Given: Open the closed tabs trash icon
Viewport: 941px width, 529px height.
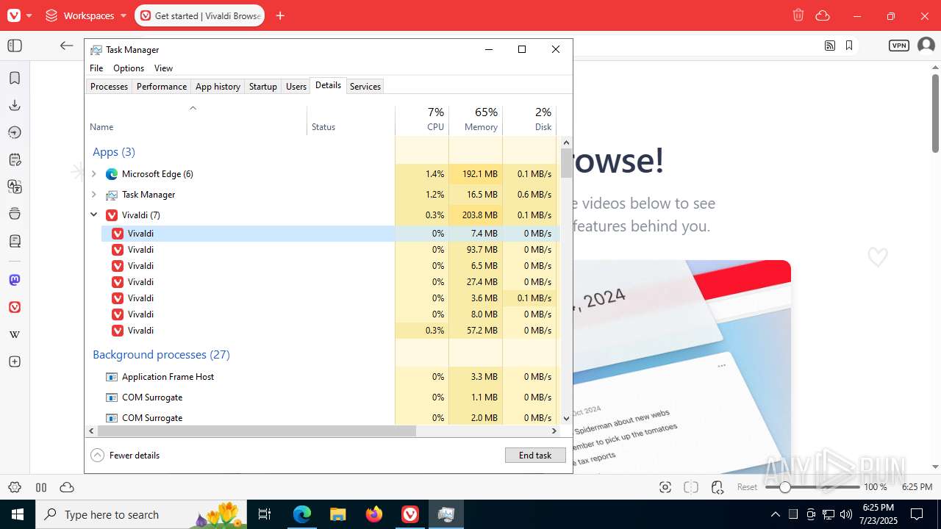Looking at the screenshot, I should coord(798,15).
